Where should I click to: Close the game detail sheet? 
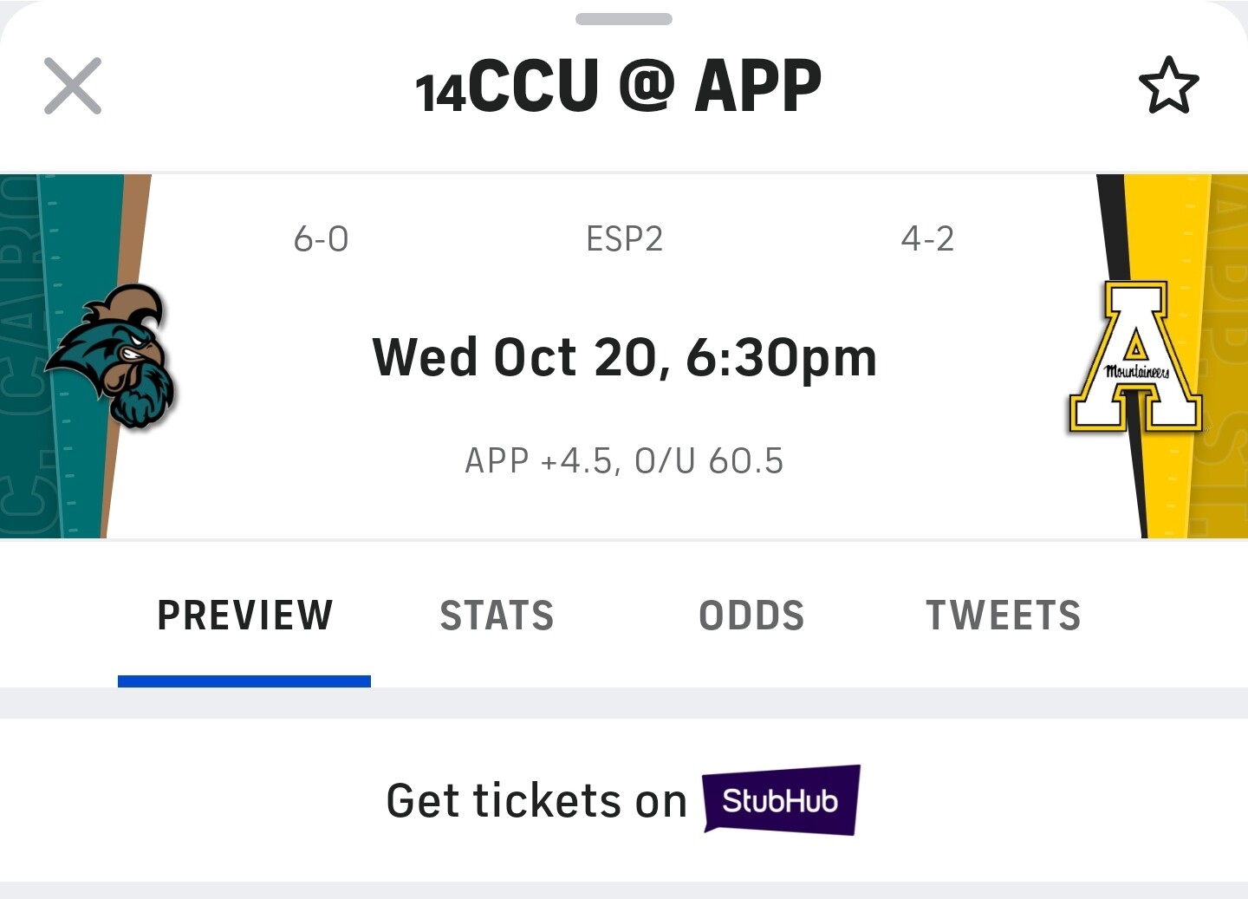pos(73,86)
